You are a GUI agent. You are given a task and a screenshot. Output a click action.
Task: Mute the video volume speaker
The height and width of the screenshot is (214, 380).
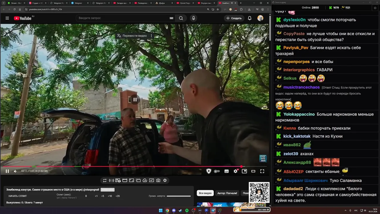tap(15, 171)
